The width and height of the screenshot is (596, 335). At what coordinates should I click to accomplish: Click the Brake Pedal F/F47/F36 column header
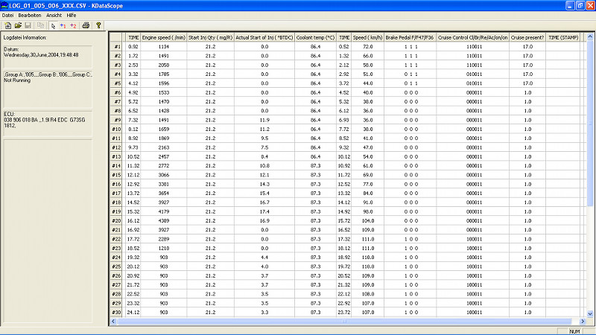(x=410, y=37)
